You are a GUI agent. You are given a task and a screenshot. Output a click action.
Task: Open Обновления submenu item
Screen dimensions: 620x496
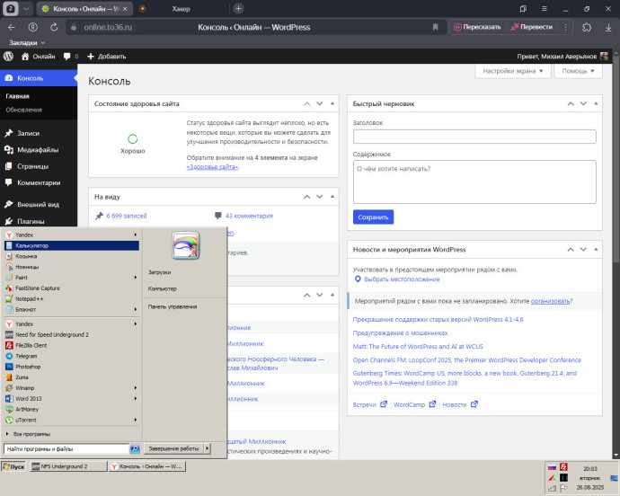pos(23,110)
